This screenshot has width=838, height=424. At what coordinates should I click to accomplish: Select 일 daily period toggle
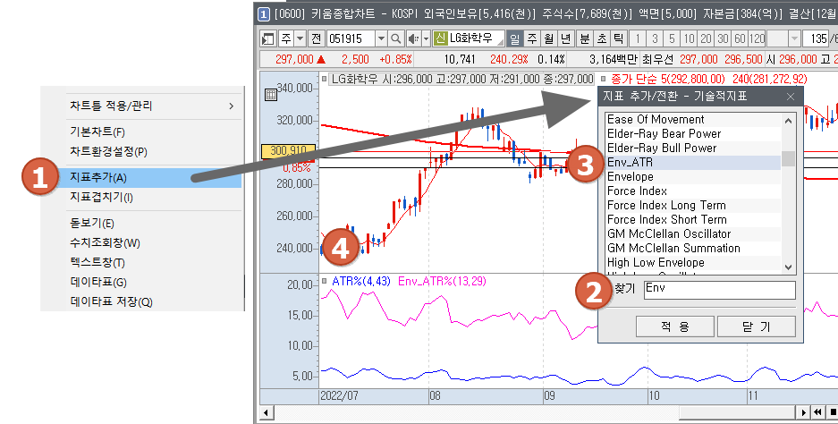click(514, 38)
